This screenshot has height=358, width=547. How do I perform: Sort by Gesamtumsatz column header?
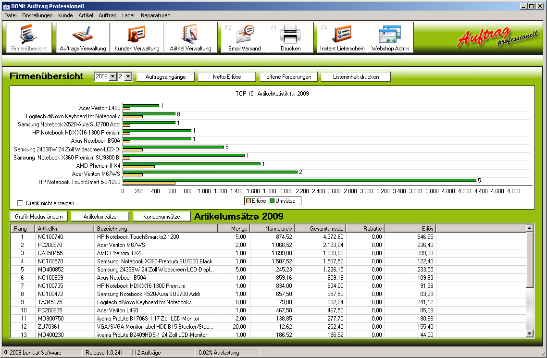pos(320,229)
